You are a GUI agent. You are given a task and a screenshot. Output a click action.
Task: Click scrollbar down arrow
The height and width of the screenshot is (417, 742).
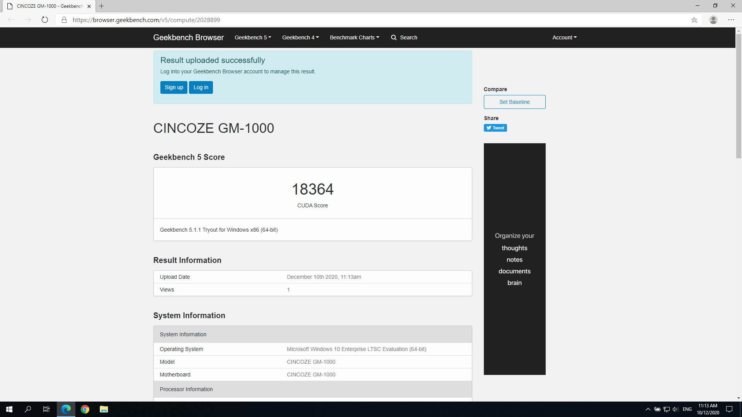tap(739, 398)
